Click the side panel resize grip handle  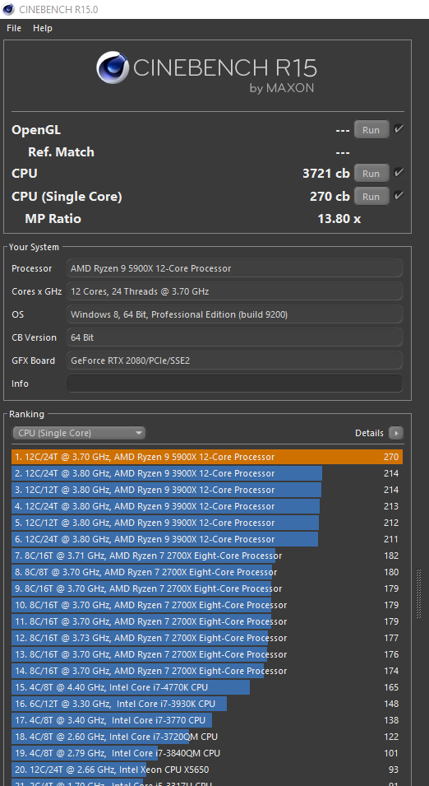[x=419, y=594]
